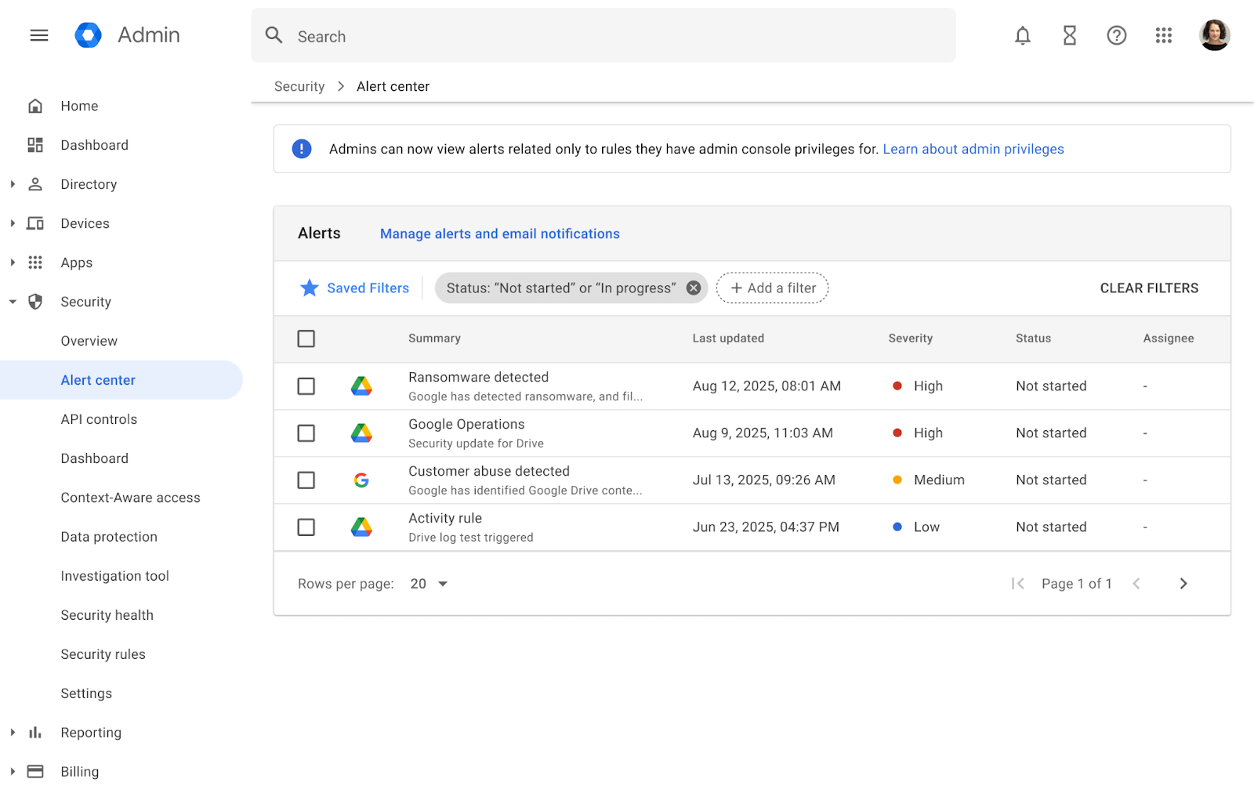Open the Rows per page dropdown

coord(428,583)
